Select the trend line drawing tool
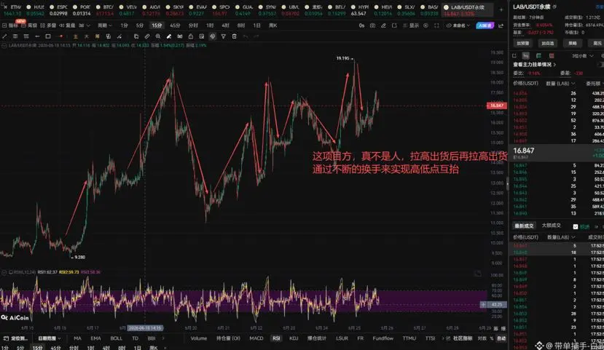 pos(4,36)
